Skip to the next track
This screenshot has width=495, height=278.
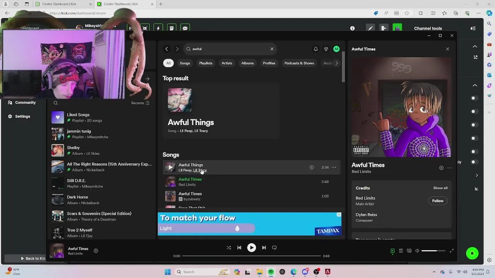264,247
